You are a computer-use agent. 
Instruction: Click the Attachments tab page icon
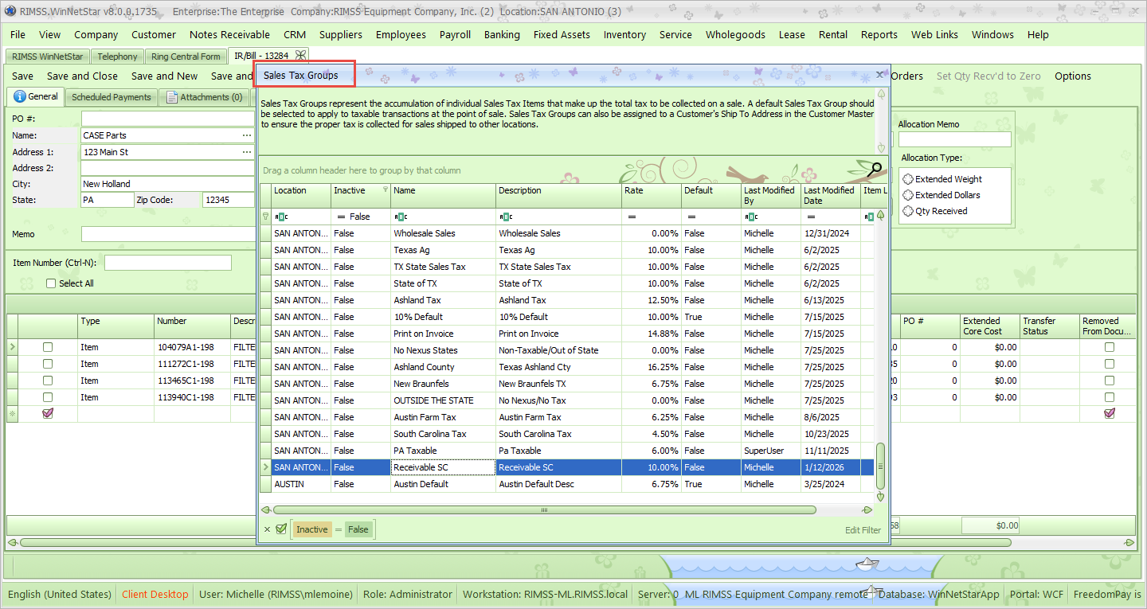pyautogui.click(x=172, y=97)
